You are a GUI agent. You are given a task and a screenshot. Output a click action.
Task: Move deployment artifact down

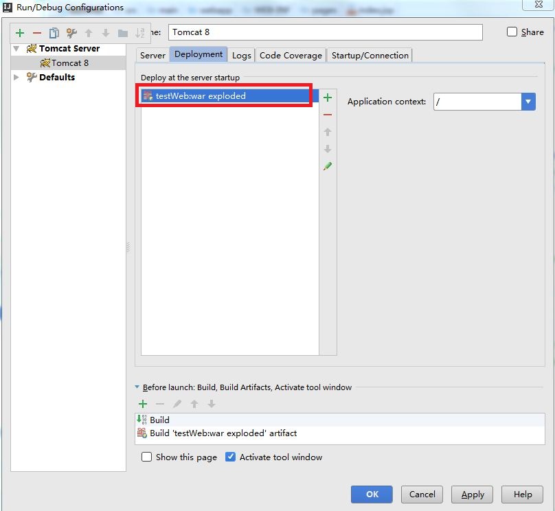(328, 149)
